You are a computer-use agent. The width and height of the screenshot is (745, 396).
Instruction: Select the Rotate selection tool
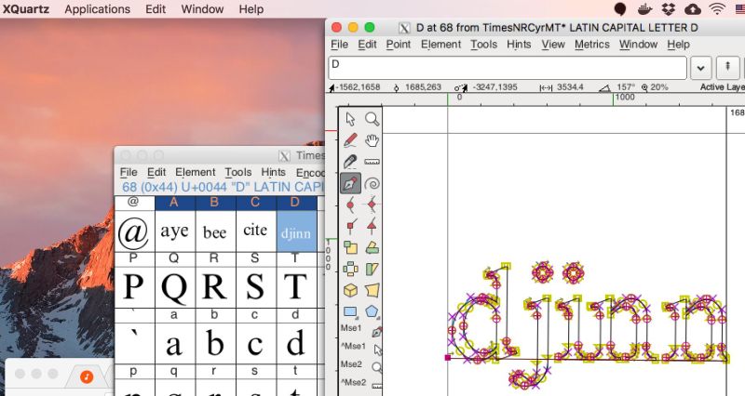[372, 247]
